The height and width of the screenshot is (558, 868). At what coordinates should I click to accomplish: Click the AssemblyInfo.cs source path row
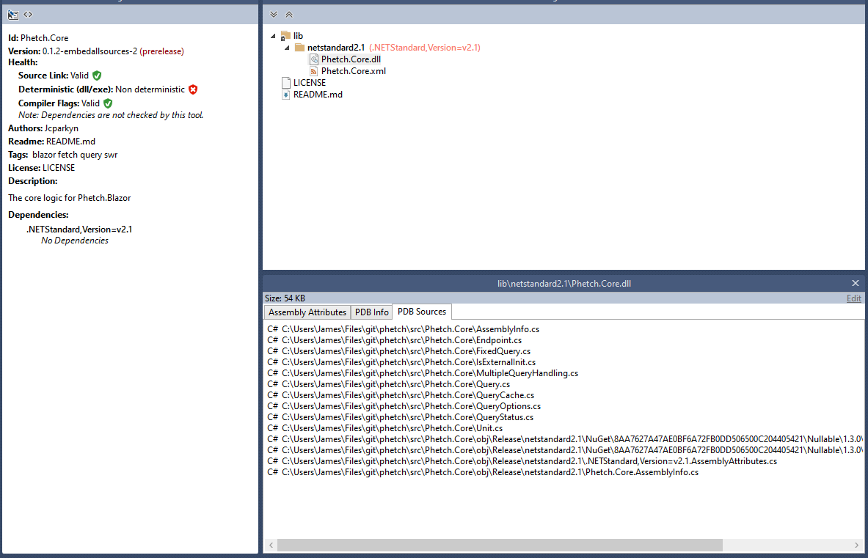pyautogui.click(x=403, y=329)
